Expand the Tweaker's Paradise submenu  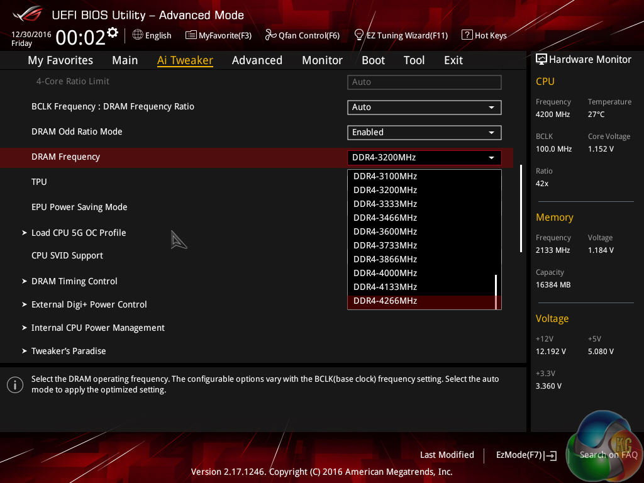click(69, 351)
